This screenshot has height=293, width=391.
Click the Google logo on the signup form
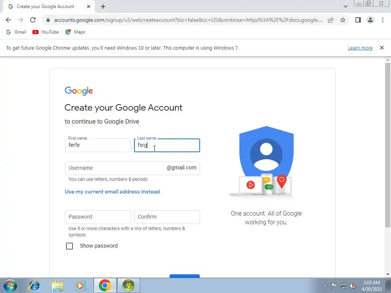click(79, 91)
